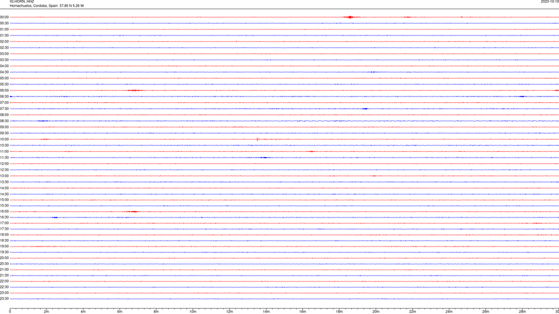The image size is (559, 314).
Task: Select the 18:30 trace time label
Action: pos(4,241)
